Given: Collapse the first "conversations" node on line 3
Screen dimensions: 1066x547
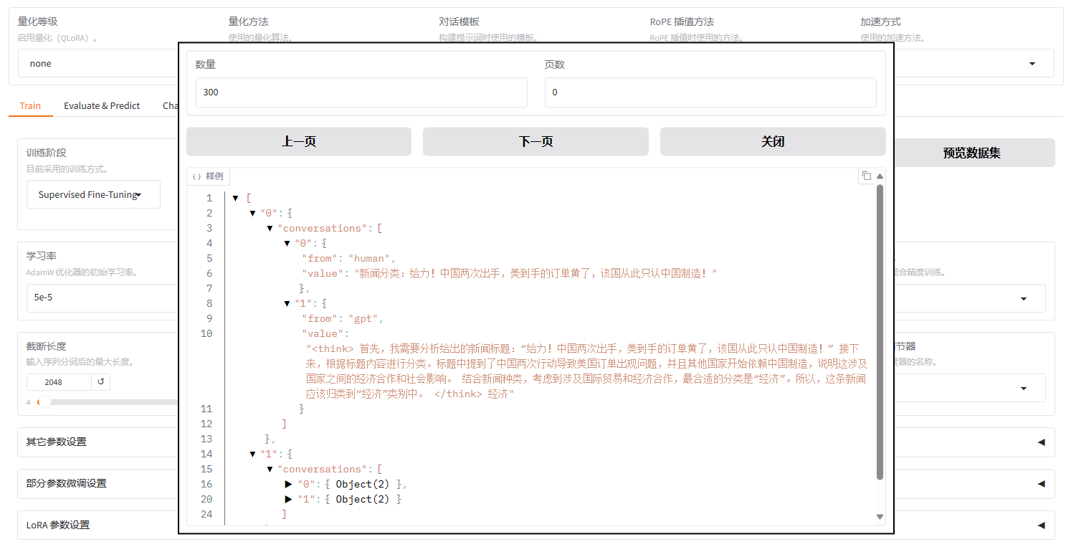Looking at the screenshot, I should pos(270,229).
